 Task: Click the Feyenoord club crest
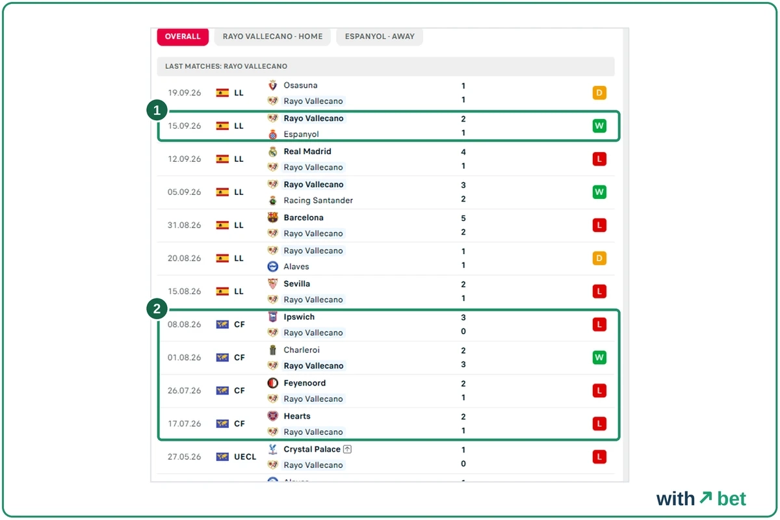273,383
